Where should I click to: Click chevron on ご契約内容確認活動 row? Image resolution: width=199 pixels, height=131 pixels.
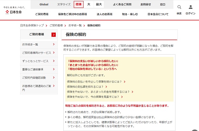click(54, 77)
